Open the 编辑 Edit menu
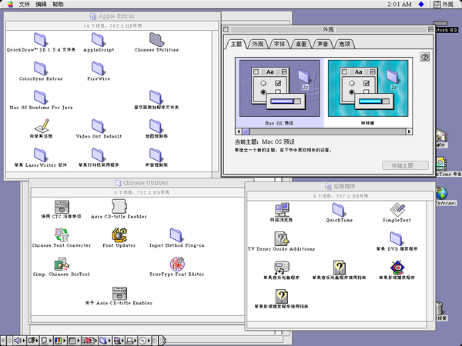The image size is (462, 346). tap(41, 4)
